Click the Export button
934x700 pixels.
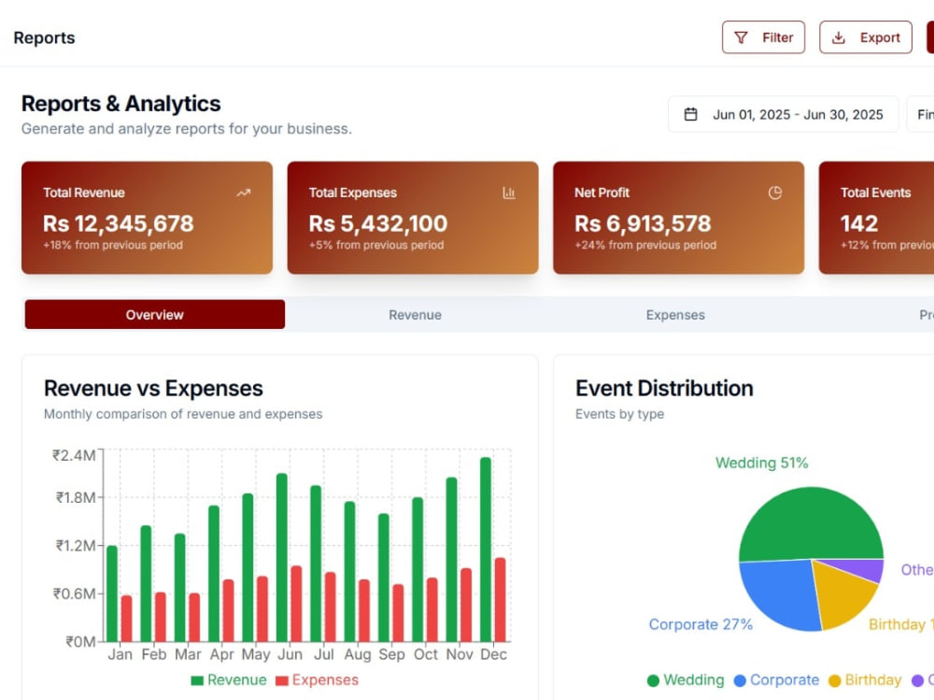tap(866, 37)
